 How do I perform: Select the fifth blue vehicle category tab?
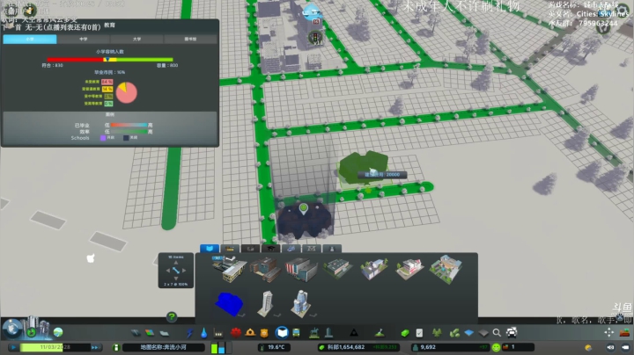(x=291, y=249)
